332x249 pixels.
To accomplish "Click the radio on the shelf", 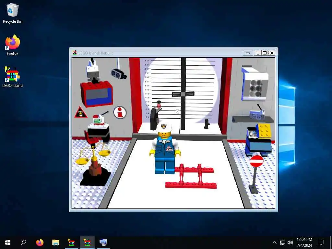I will pos(257,114).
